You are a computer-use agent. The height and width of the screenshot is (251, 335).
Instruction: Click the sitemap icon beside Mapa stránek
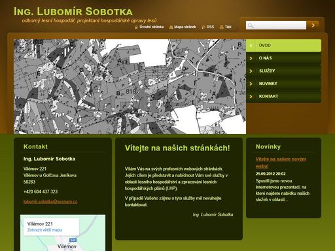(x=171, y=27)
